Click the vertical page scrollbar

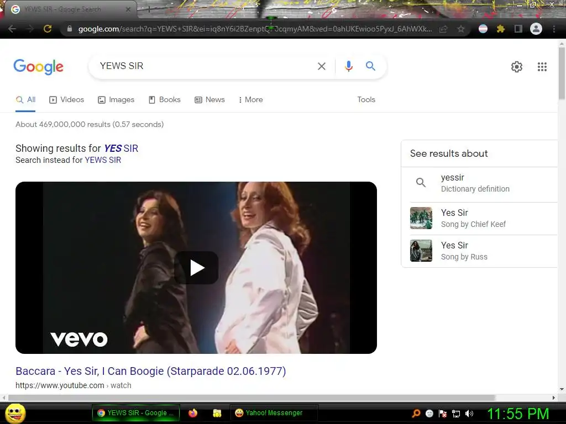(562, 73)
